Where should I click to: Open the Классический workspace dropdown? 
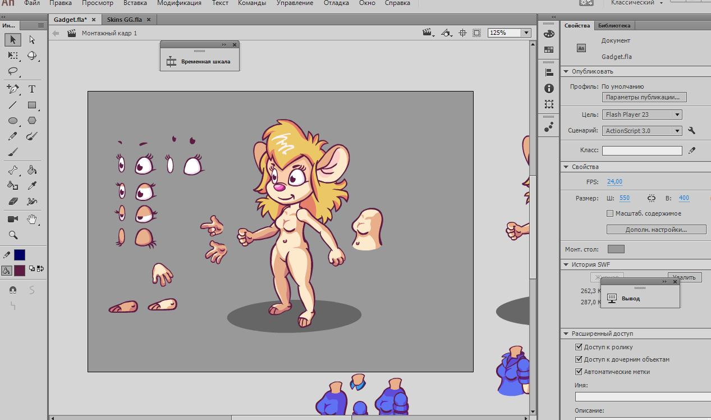636,3
